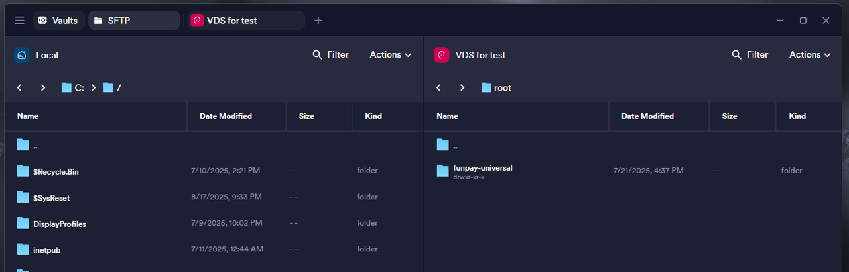Click the funpay-universal folder icon
The height and width of the screenshot is (272, 849).
[x=443, y=171]
